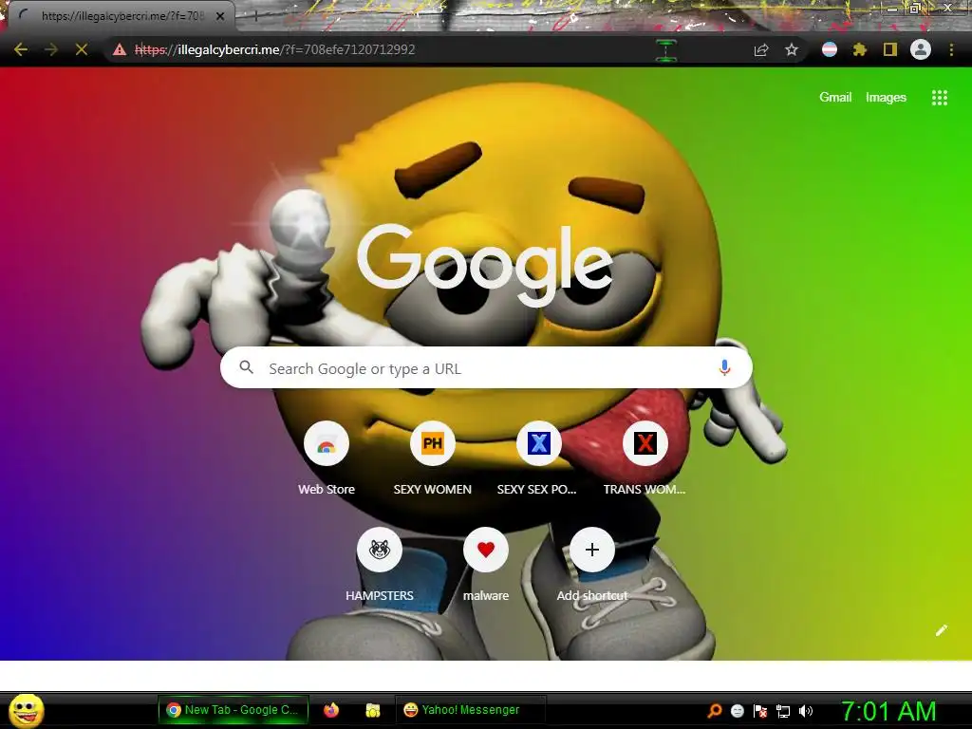The image size is (972, 729).
Task: Click the Google search box
Action: pos(486,368)
